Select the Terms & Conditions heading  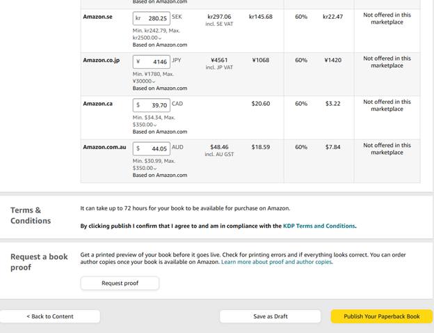[31, 215]
